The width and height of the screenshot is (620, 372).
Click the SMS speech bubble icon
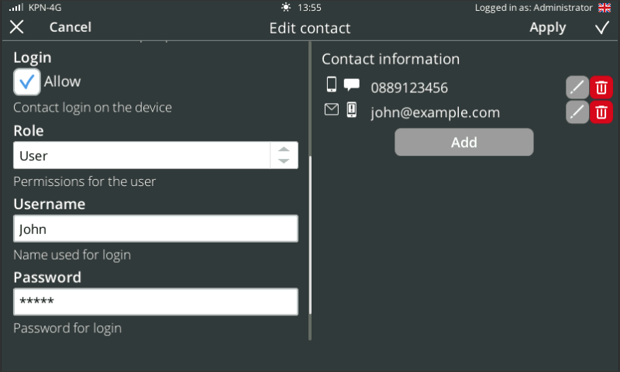point(352,85)
